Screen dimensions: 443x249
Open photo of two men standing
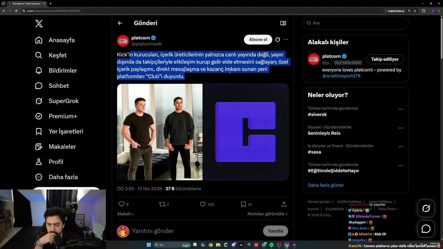160,132
